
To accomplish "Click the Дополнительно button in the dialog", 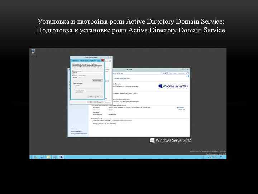I will [97, 81].
